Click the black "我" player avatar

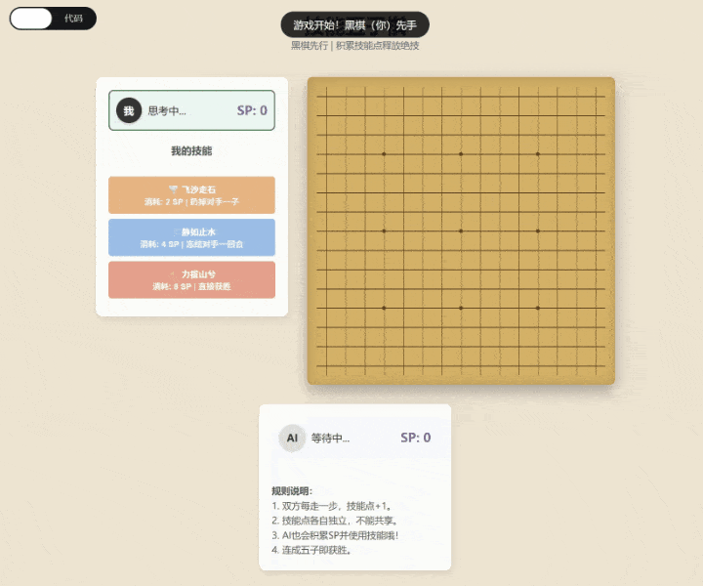129,111
